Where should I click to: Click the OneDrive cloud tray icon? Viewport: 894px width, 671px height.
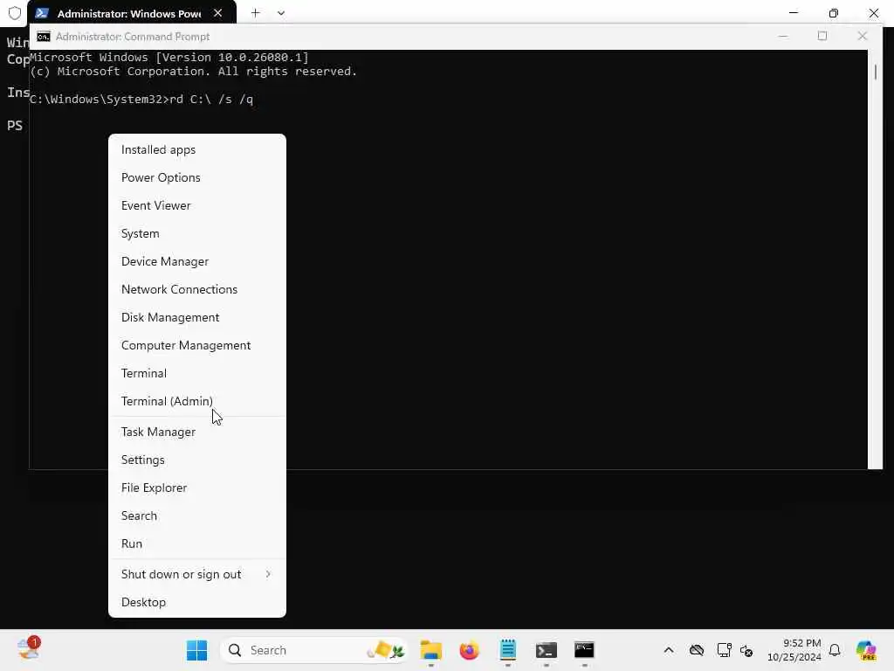pyautogui.click(x=696, y=650)
